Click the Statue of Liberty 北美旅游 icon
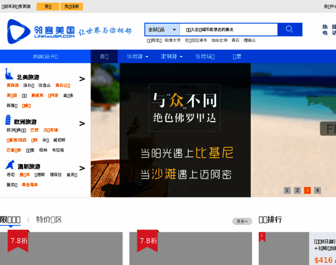The width and height of the screenshot is (336, 265). [8, 74]
